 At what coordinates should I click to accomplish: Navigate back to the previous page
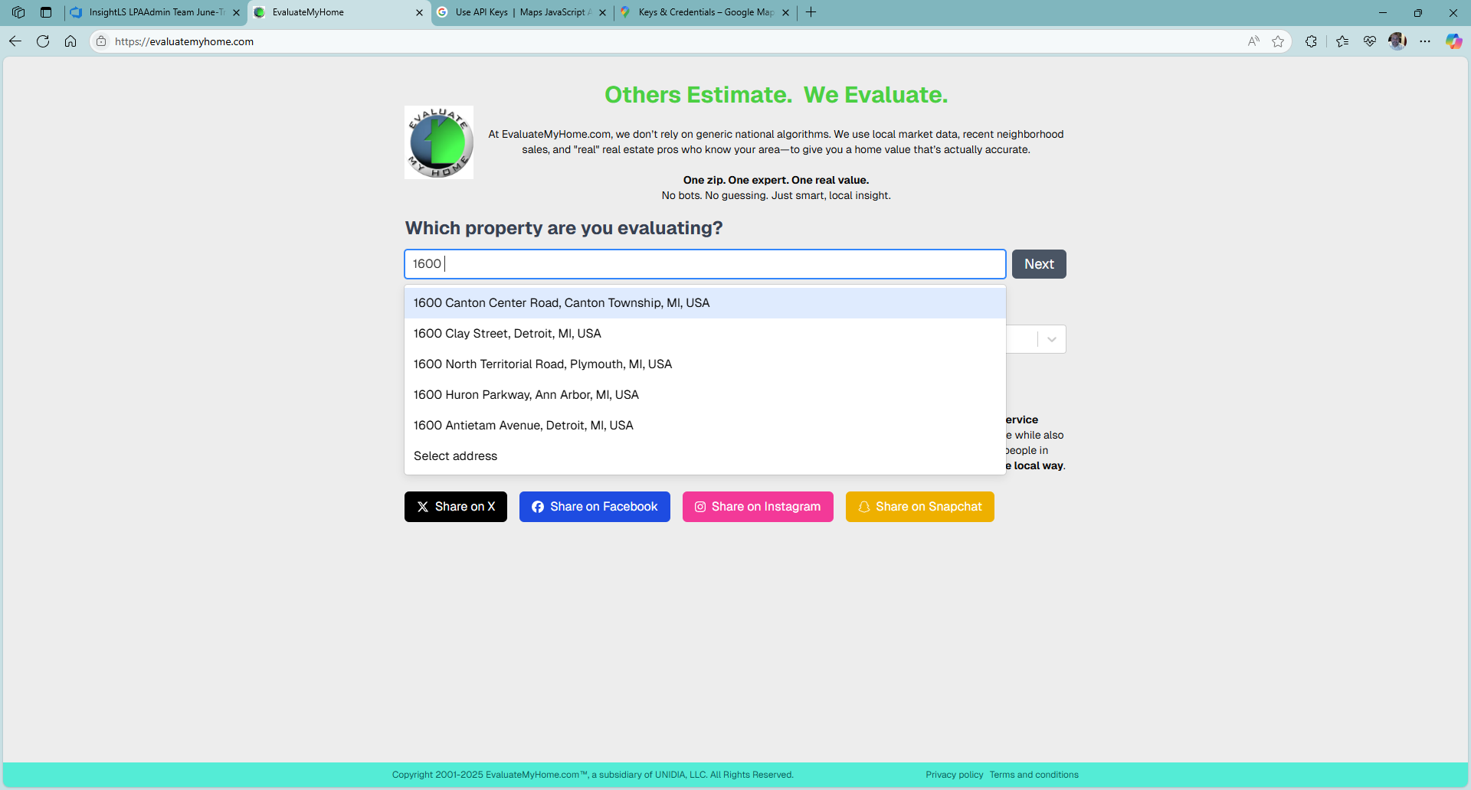(15, 41)
